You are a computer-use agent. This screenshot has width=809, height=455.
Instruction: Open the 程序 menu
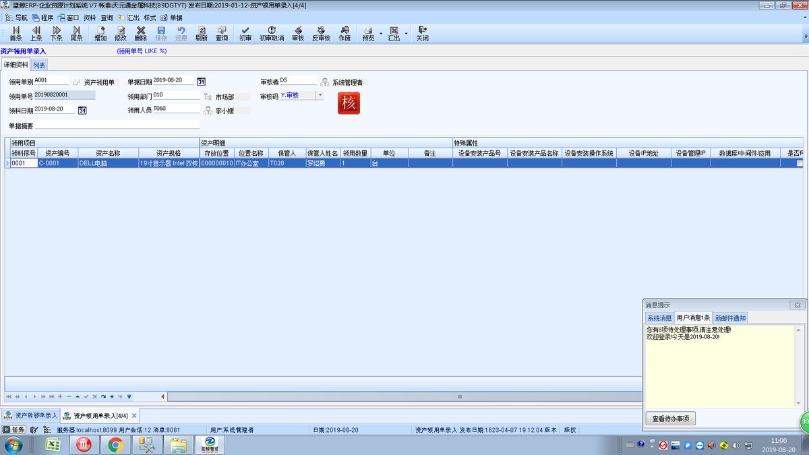tap(42, 18)
